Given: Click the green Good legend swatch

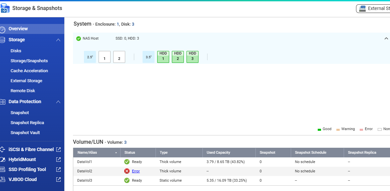Looking at the screenshot, I should (x=319, y=129).
